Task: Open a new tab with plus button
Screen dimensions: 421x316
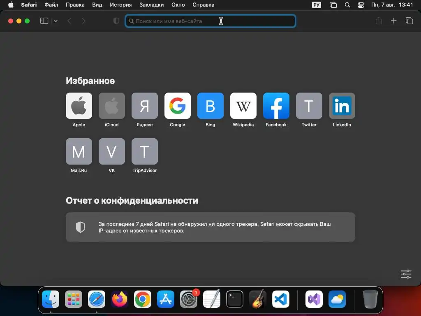Action: click(x=393, y=21)
